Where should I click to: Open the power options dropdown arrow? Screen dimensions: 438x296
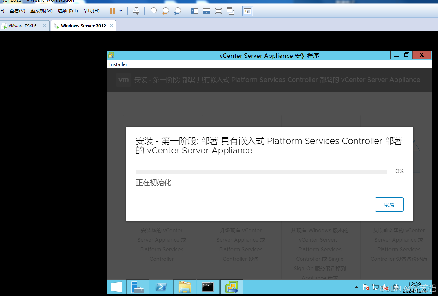click(121, 11)
